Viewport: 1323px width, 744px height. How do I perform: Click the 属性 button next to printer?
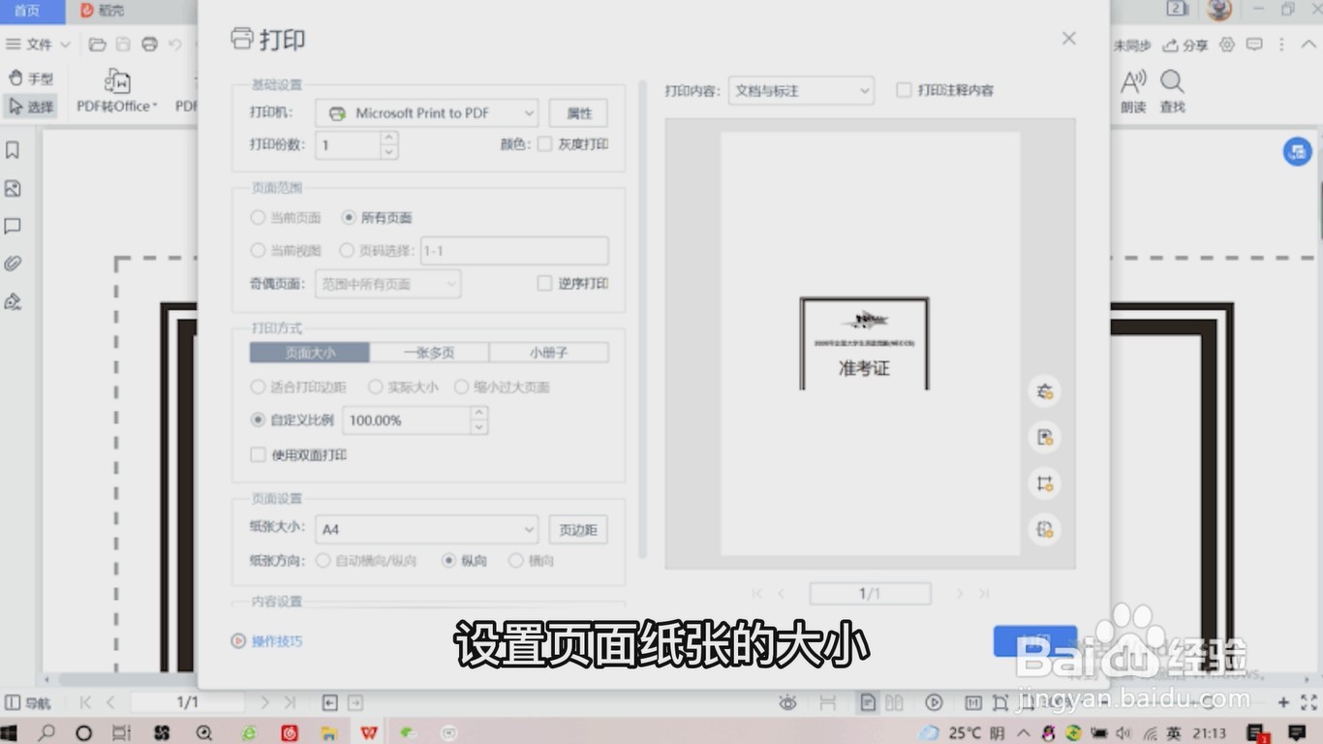(578, 112)
